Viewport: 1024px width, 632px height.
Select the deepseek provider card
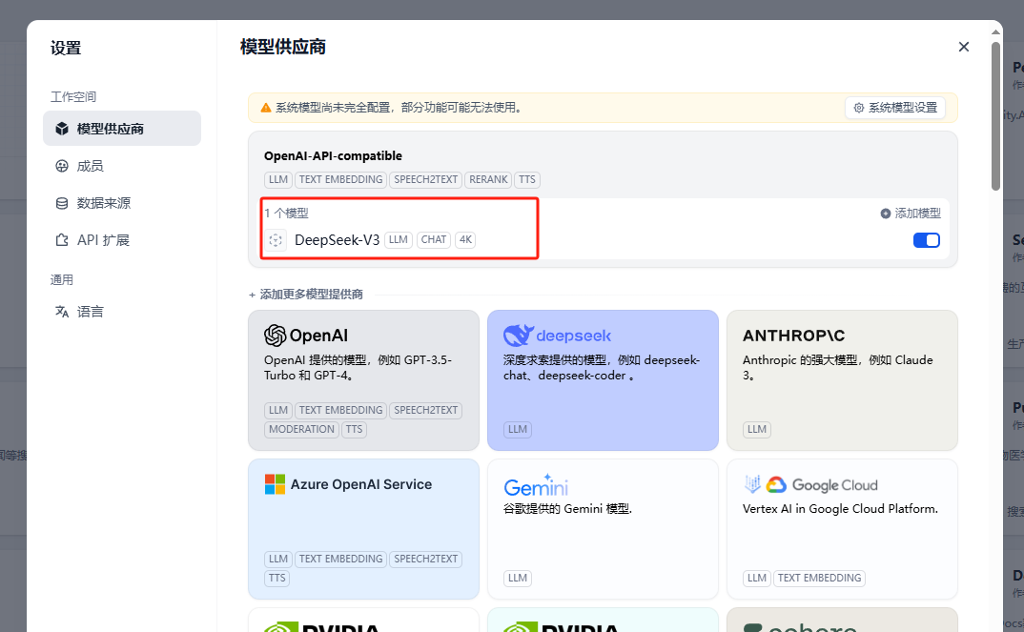tap(603, 380)
